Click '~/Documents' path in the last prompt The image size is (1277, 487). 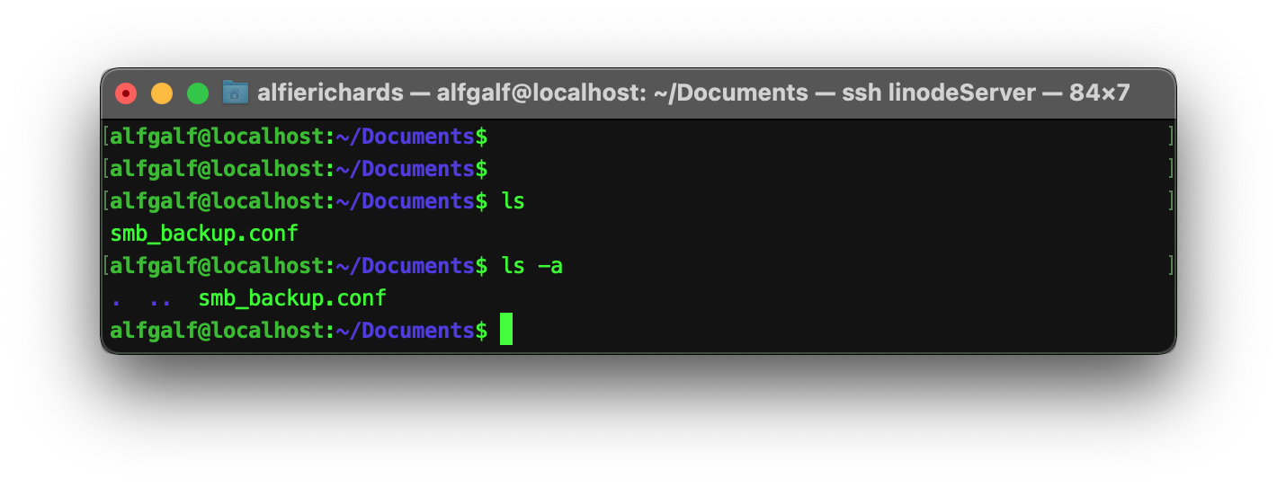(405, 331)
